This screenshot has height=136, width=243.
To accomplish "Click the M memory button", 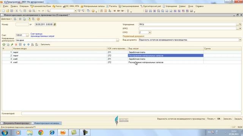I will click(115, 11).
